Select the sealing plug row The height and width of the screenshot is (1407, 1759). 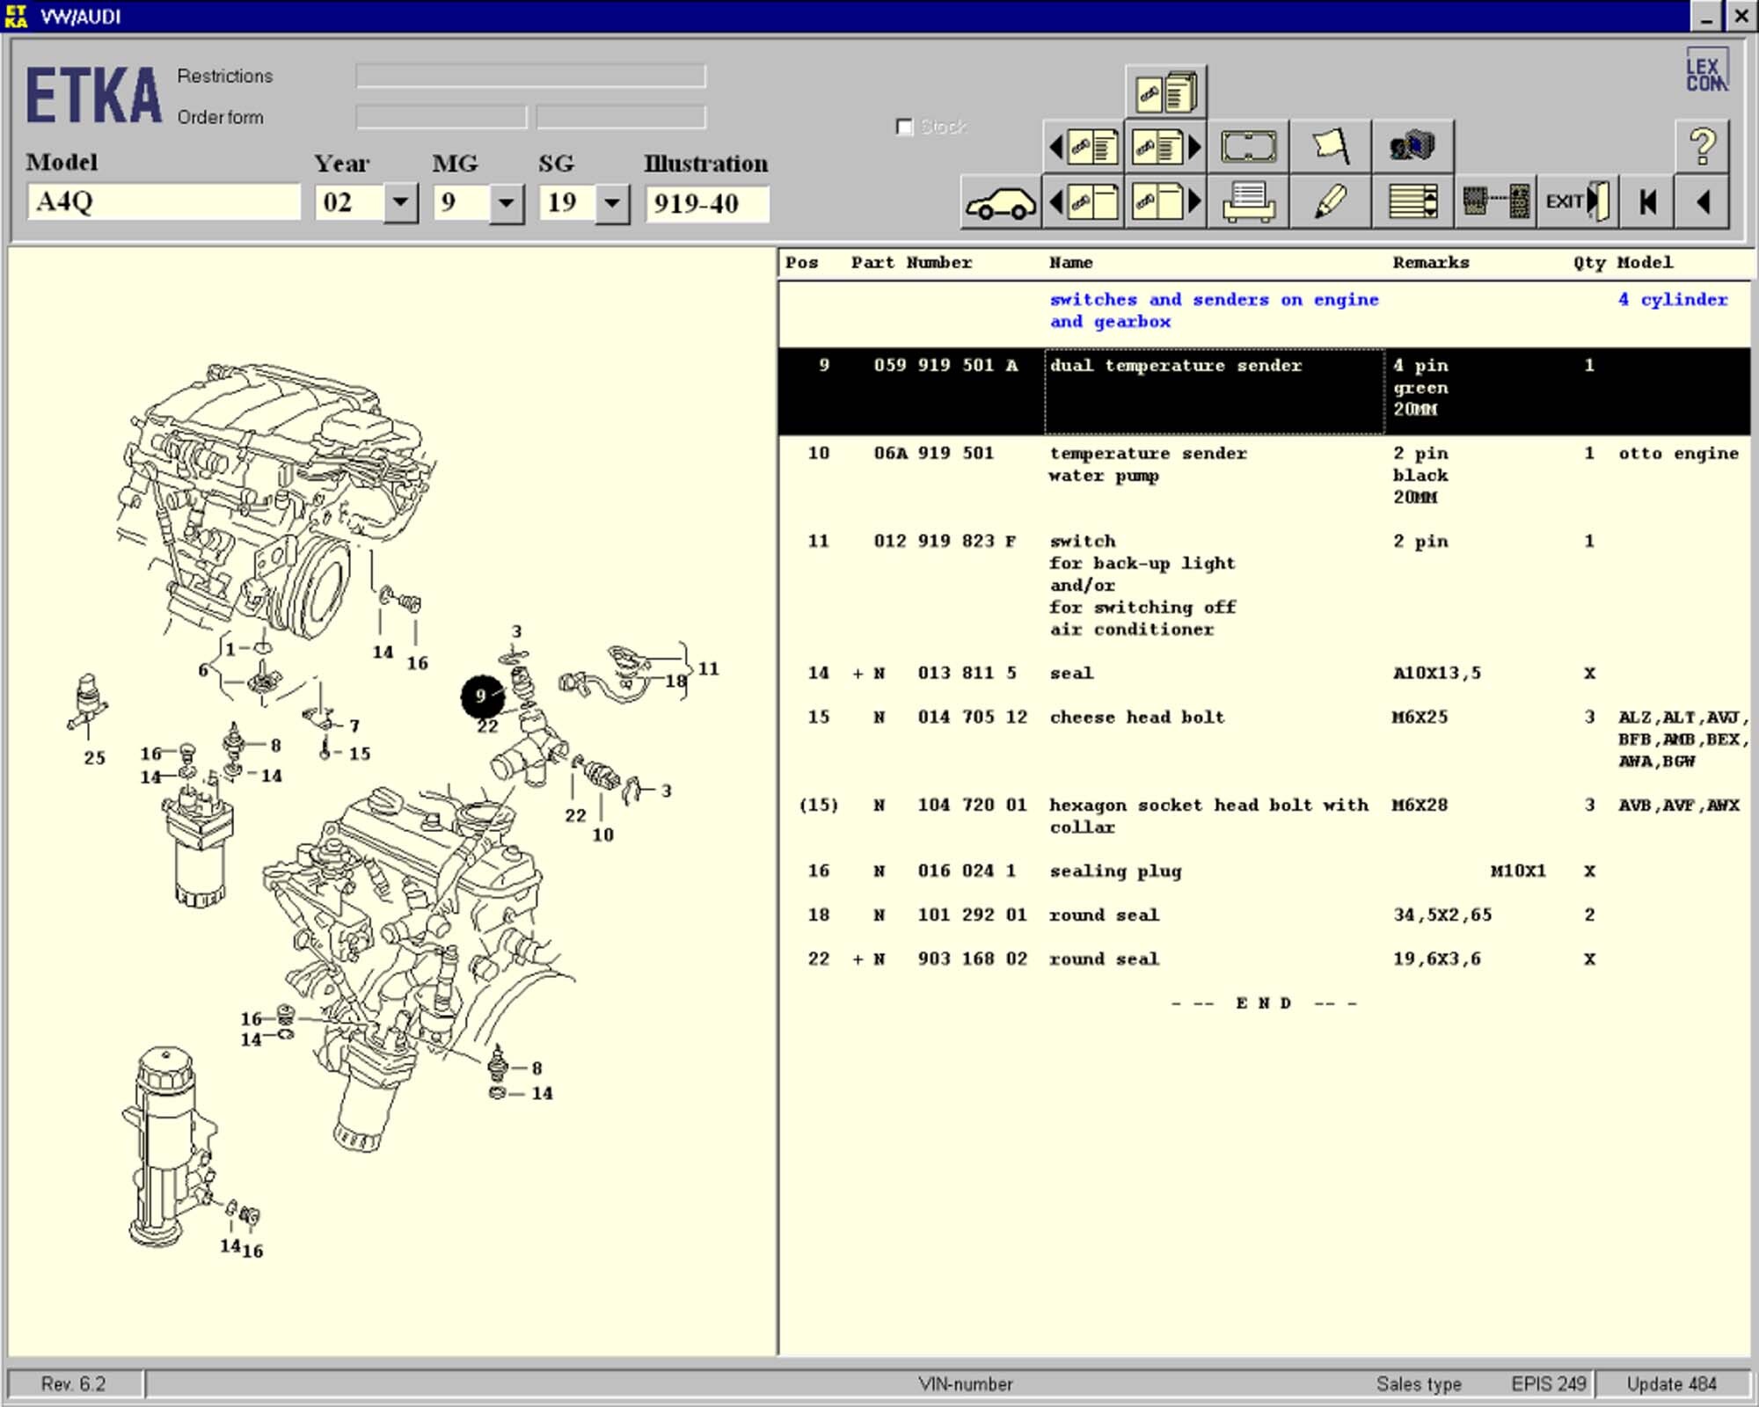(1264, 871)
